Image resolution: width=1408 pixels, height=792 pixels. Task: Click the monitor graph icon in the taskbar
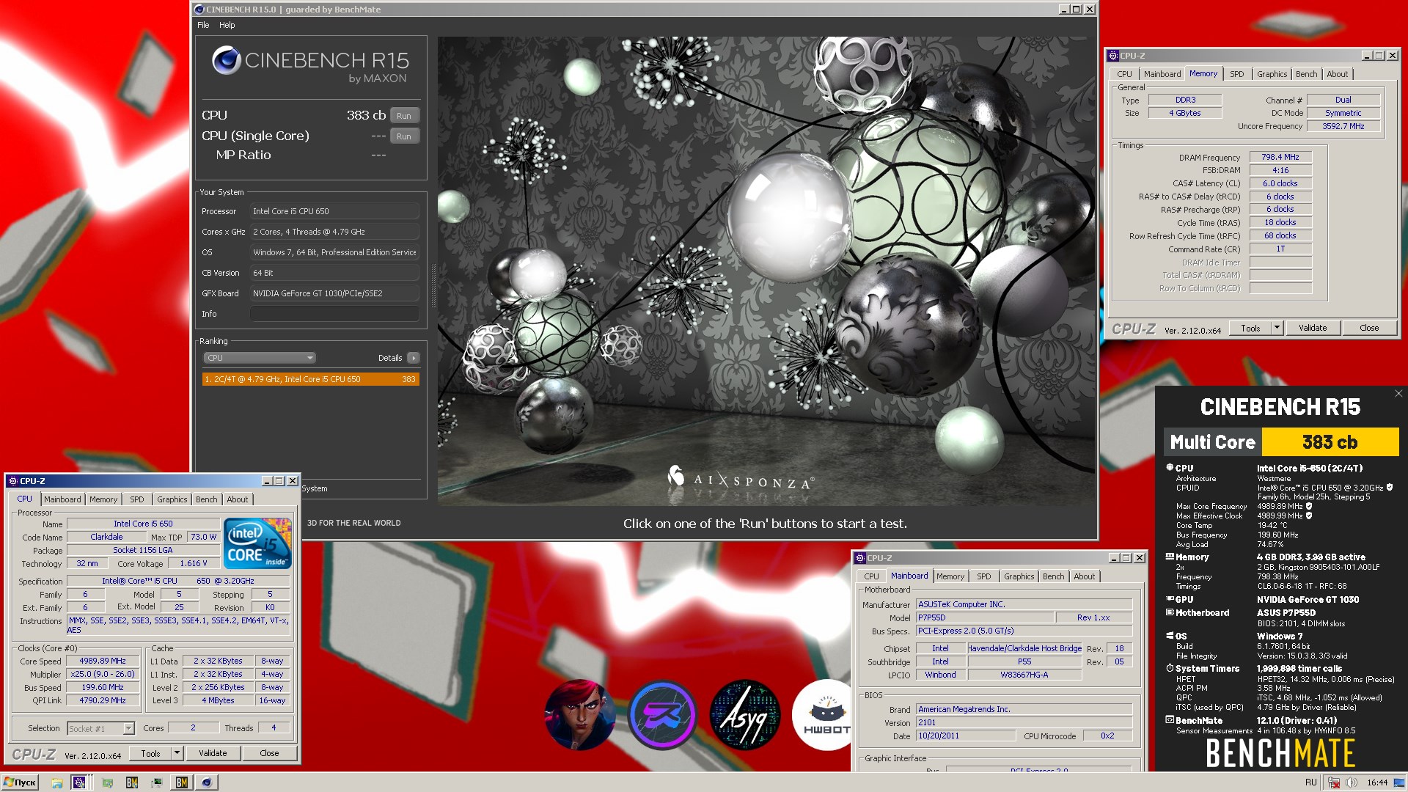[156, 782]
